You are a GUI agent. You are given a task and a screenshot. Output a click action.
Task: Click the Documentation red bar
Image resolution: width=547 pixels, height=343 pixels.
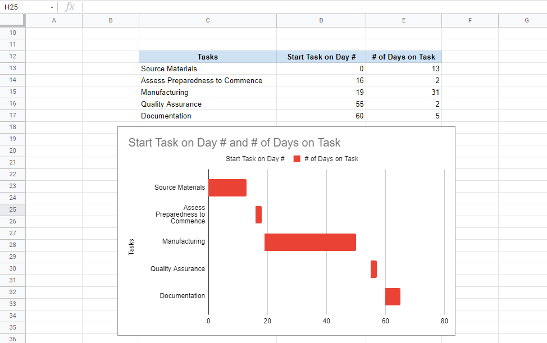393,296
